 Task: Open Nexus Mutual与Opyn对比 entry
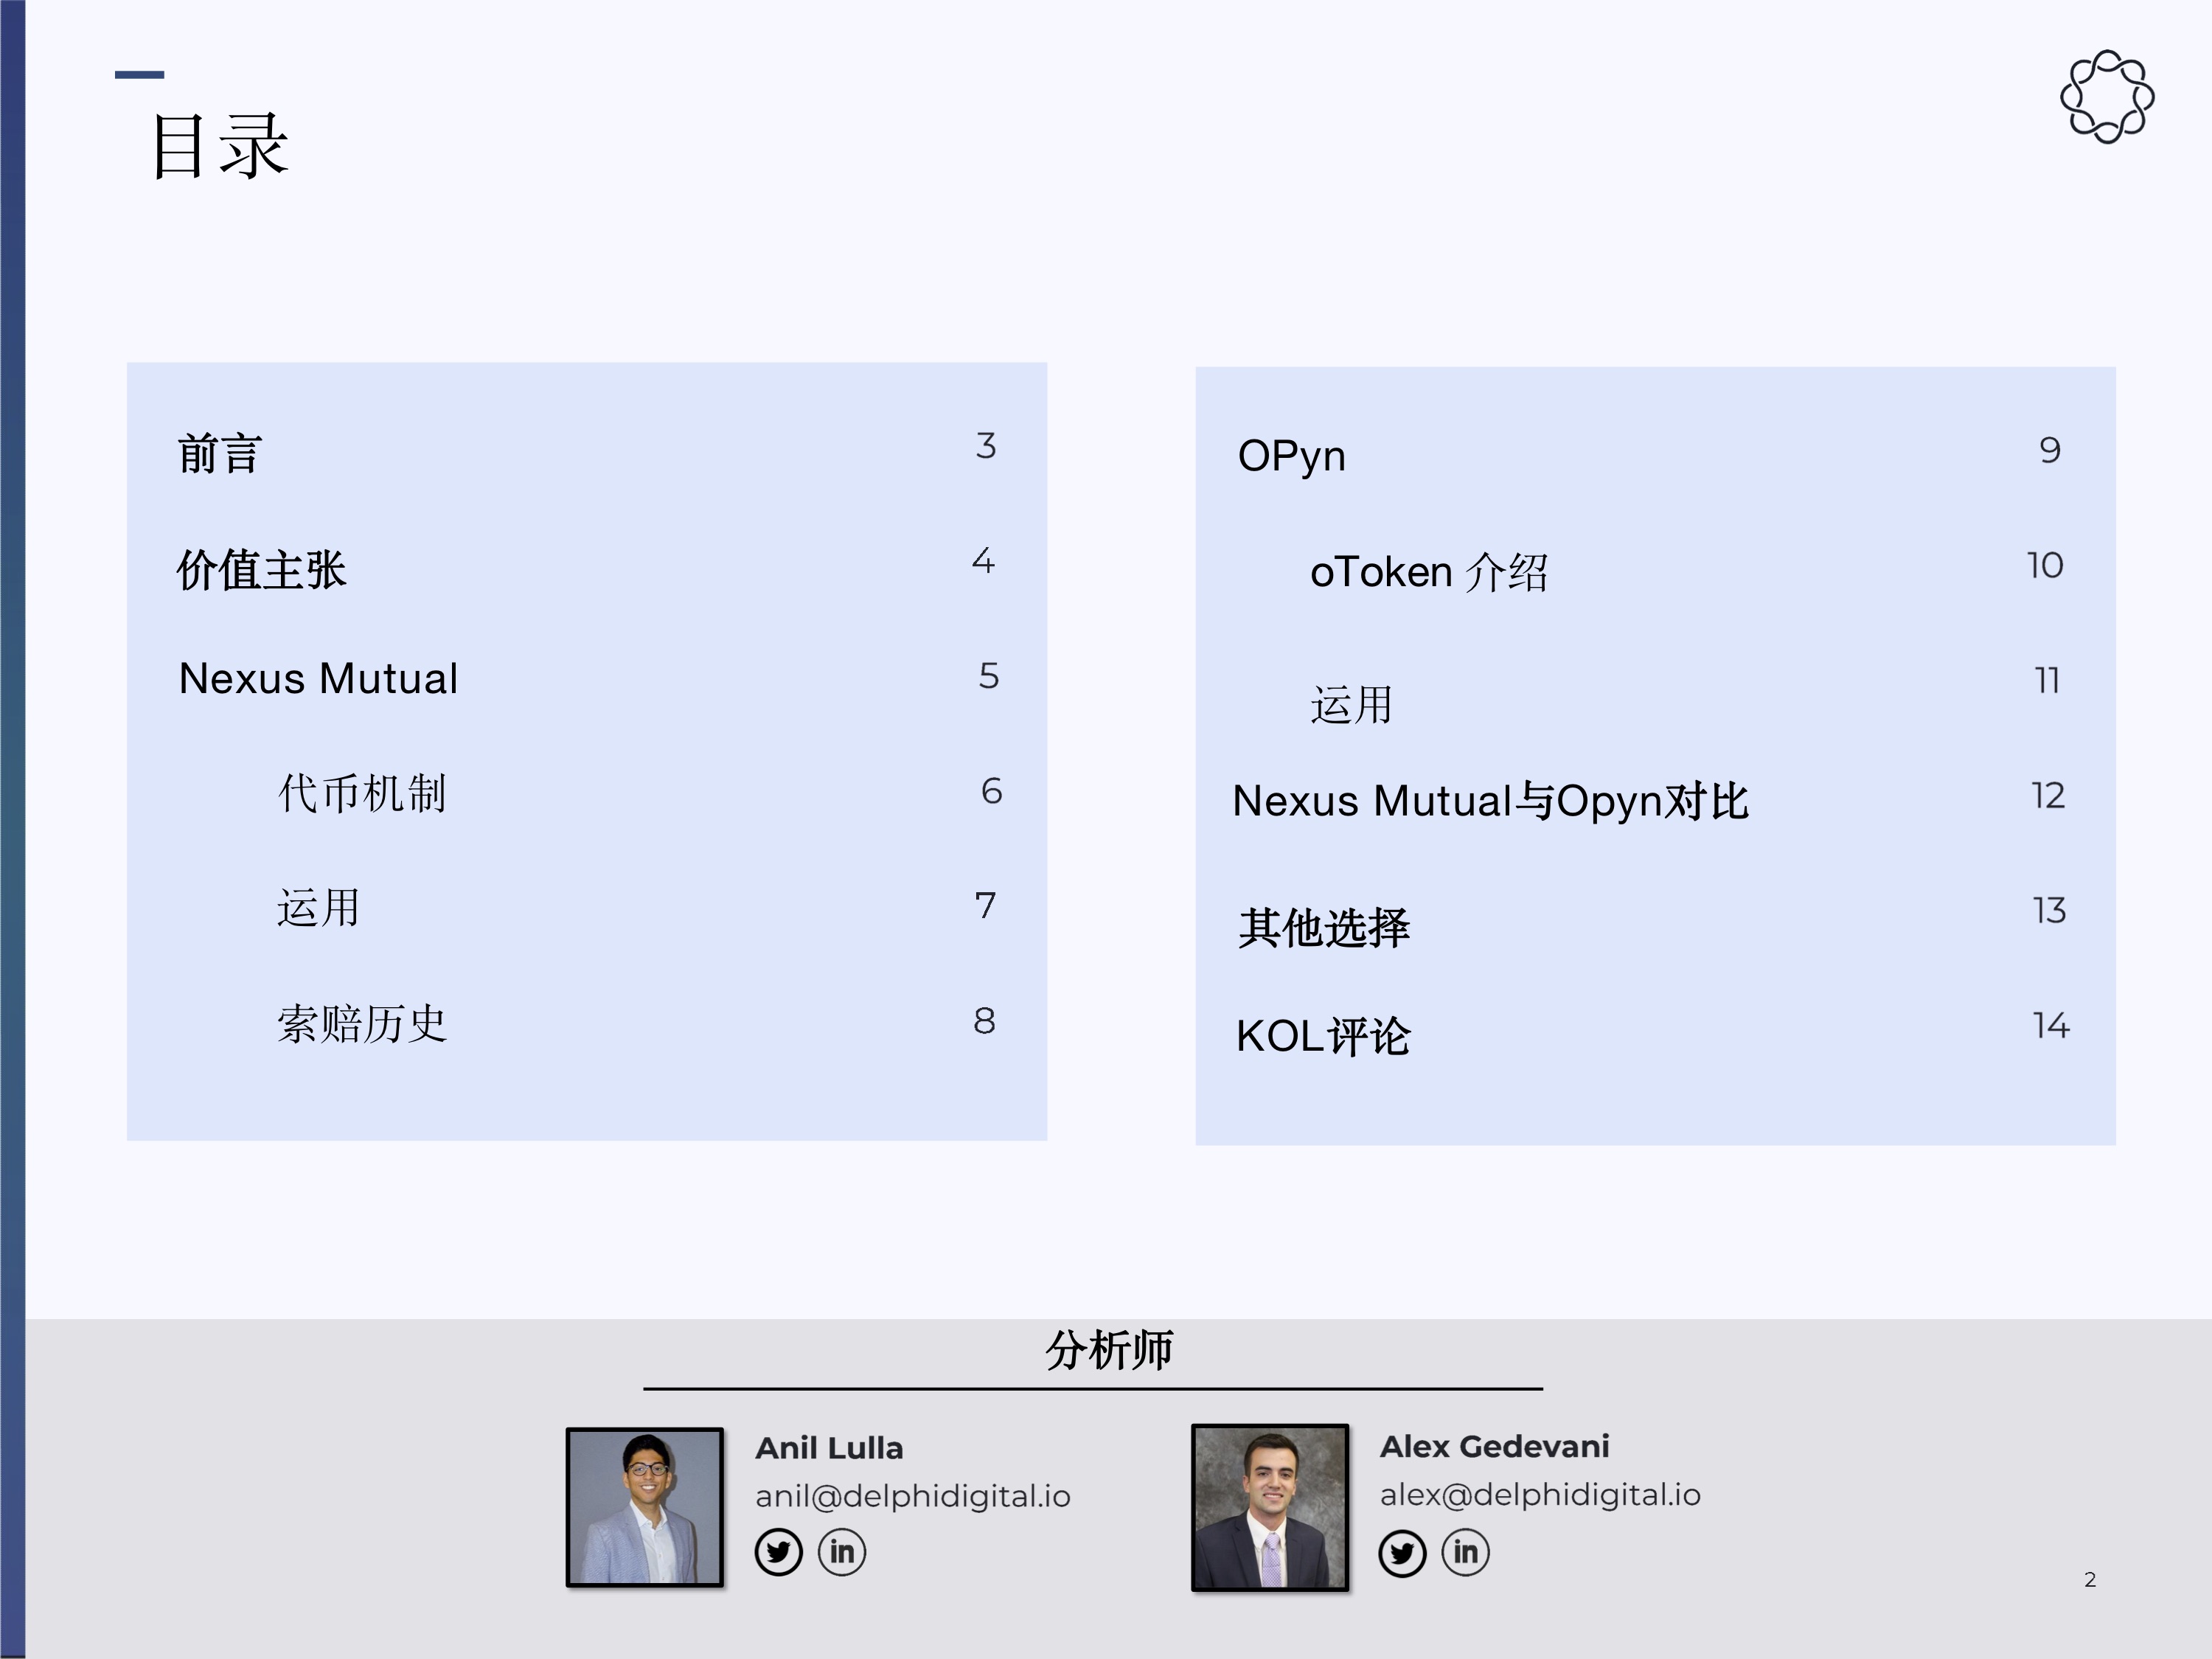coord(1490,801)
